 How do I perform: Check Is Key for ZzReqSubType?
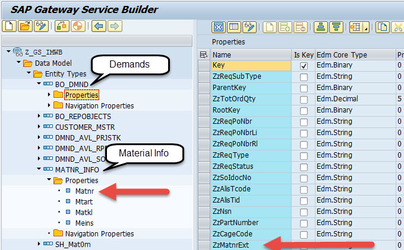coord(304,77)
